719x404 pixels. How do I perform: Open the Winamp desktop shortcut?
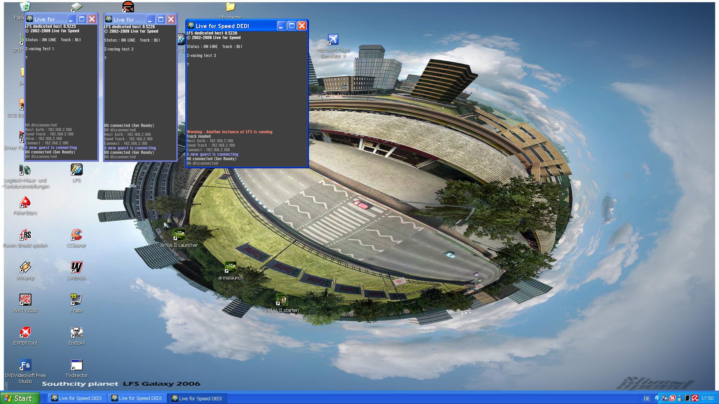[x=25, y=268]
